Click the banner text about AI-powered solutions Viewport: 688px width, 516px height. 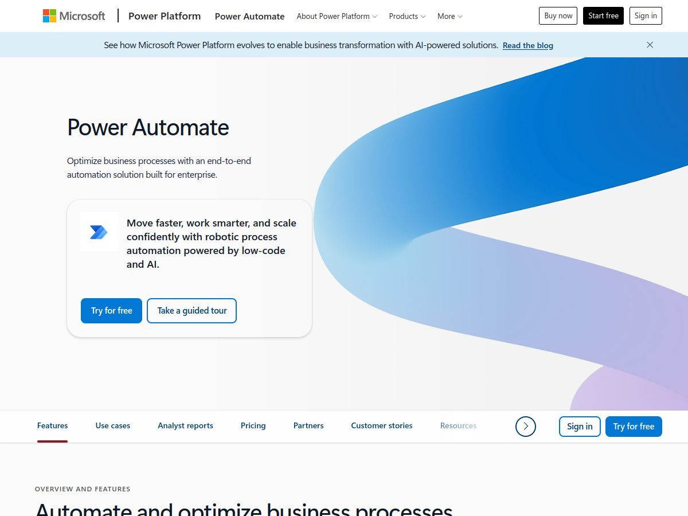pyautogui.click(x=301, y=45)
